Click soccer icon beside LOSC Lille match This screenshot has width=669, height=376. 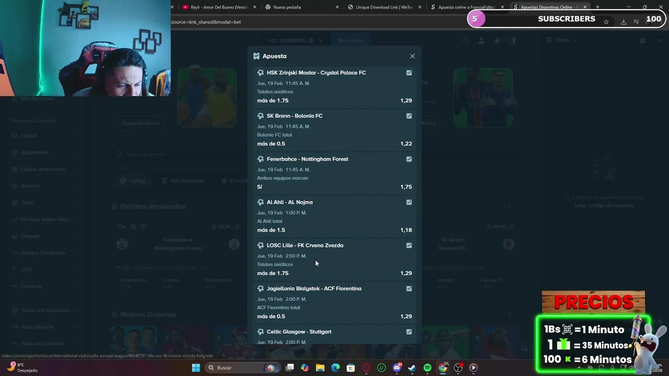tap(260, 245)
